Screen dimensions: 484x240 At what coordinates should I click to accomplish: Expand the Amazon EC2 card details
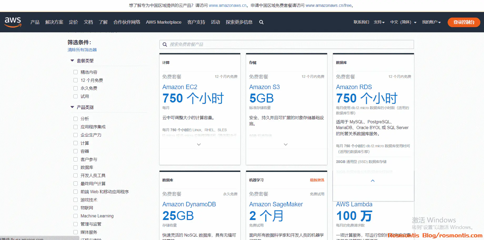click(199, 144)
